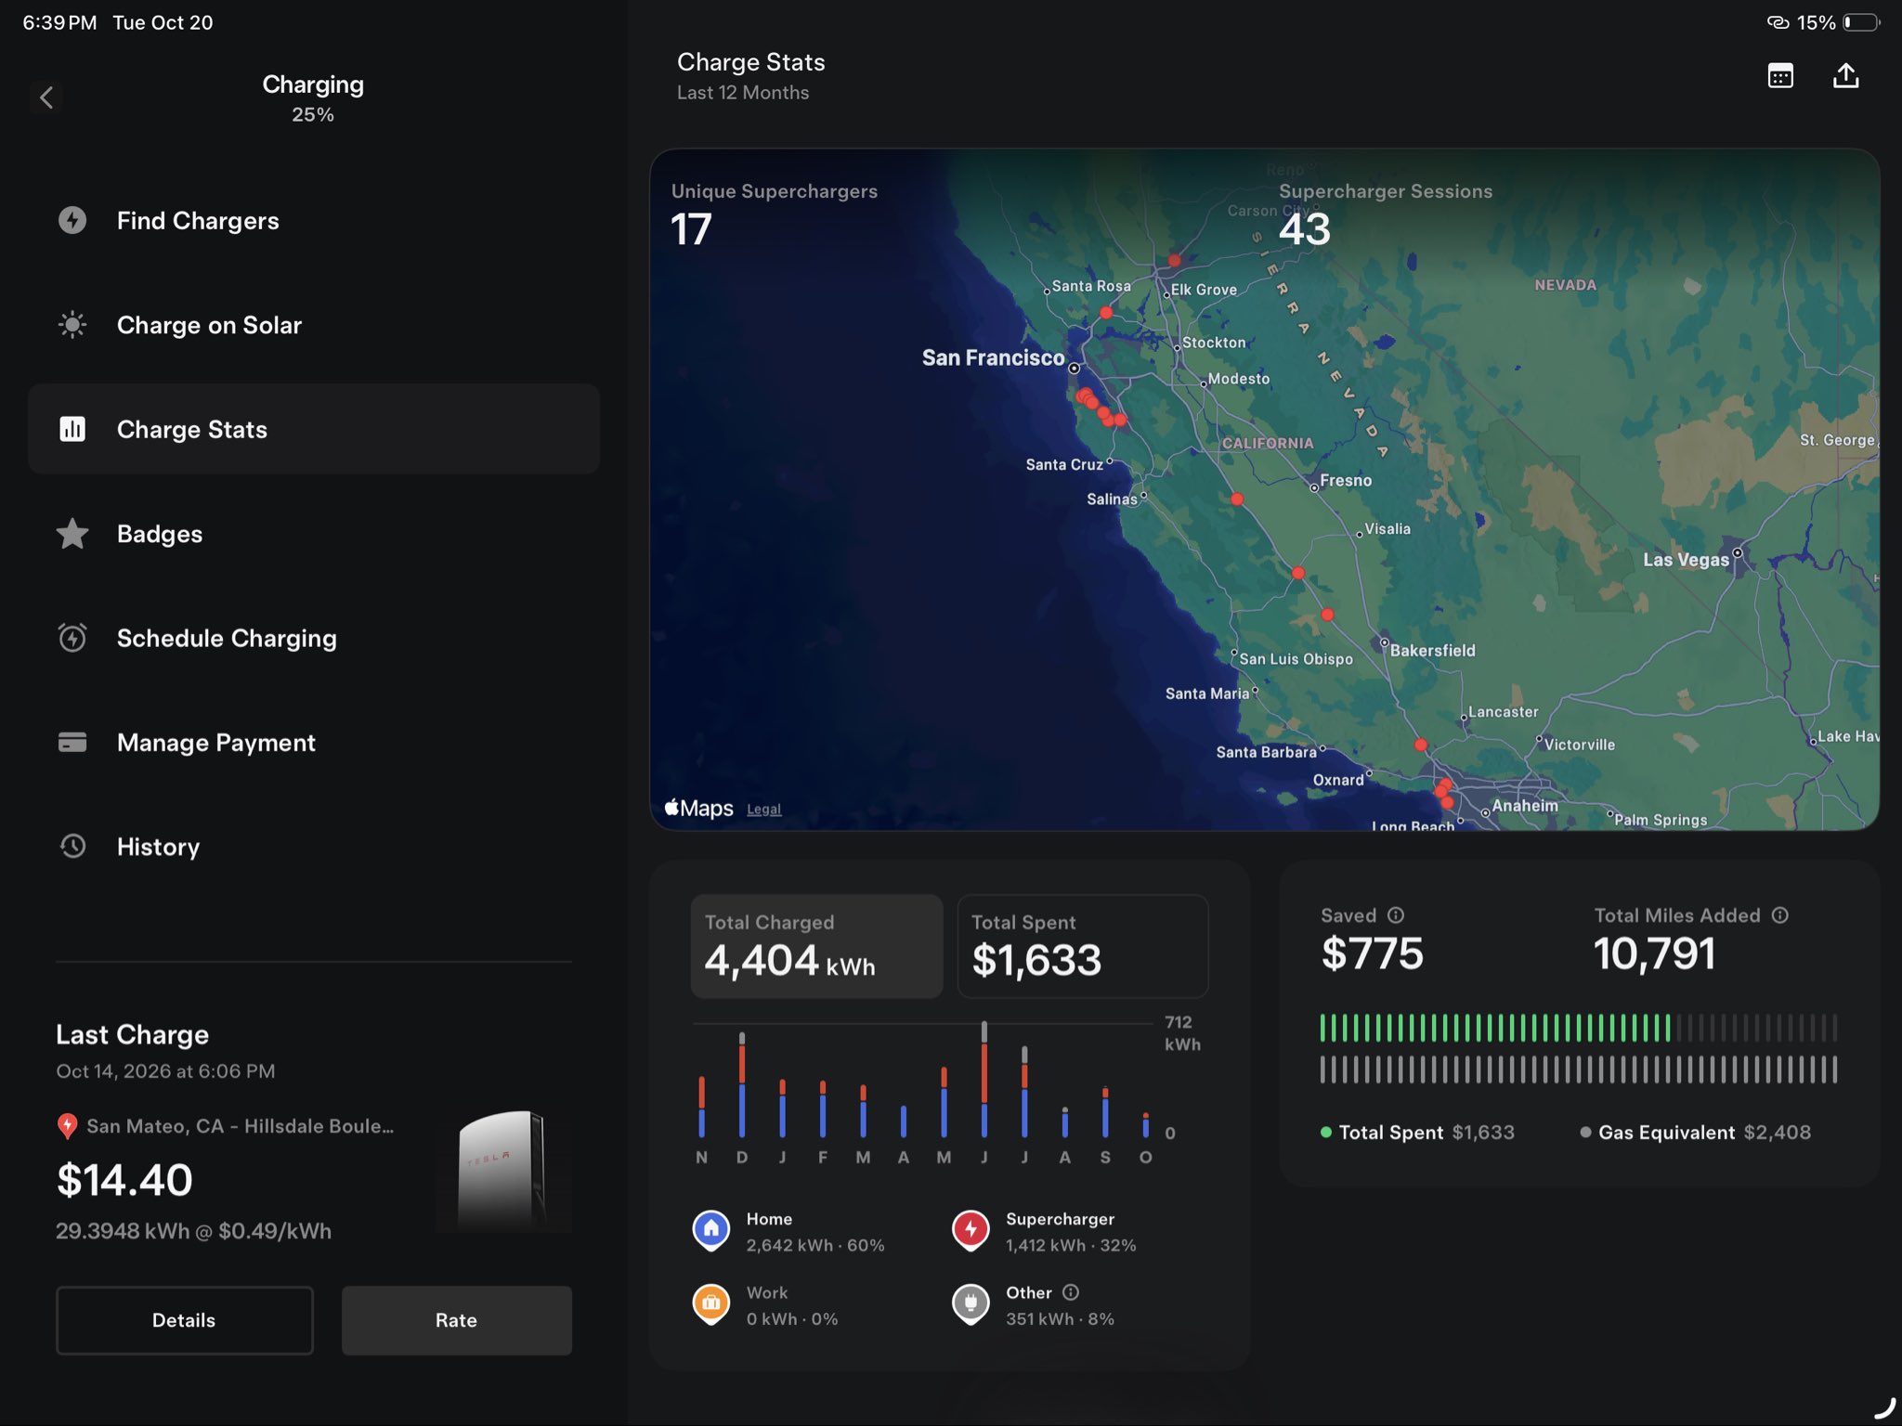Click the Find Chargers lightning bolt icon
1902x1426 pixels.
point(72,220)
